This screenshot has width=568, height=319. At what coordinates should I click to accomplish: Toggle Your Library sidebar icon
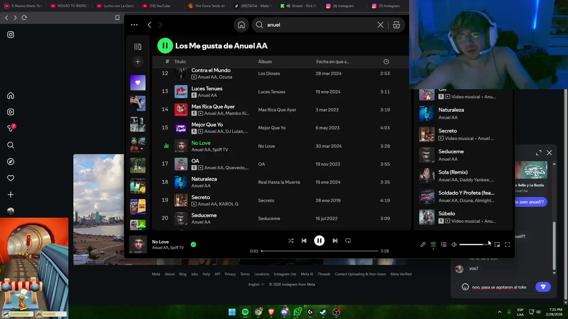click(x=138, y=47)
